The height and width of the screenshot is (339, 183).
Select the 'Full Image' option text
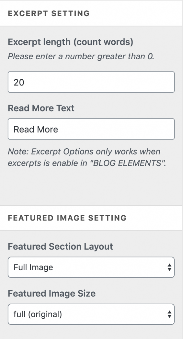[x=33, y=267]
